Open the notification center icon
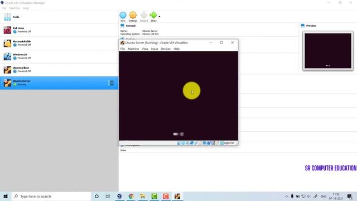Screen dimensions: 357x201 (x=350, y=196)
